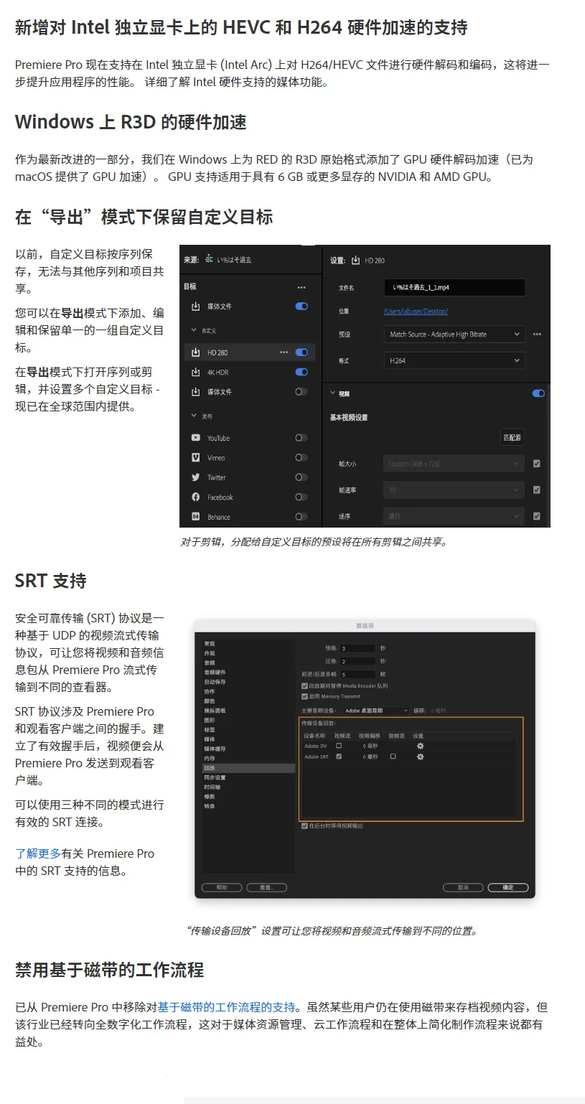This screenshot has height=1104, width=585.
Task: Click the export icon in 设置 header
Action: pos(355,260)
